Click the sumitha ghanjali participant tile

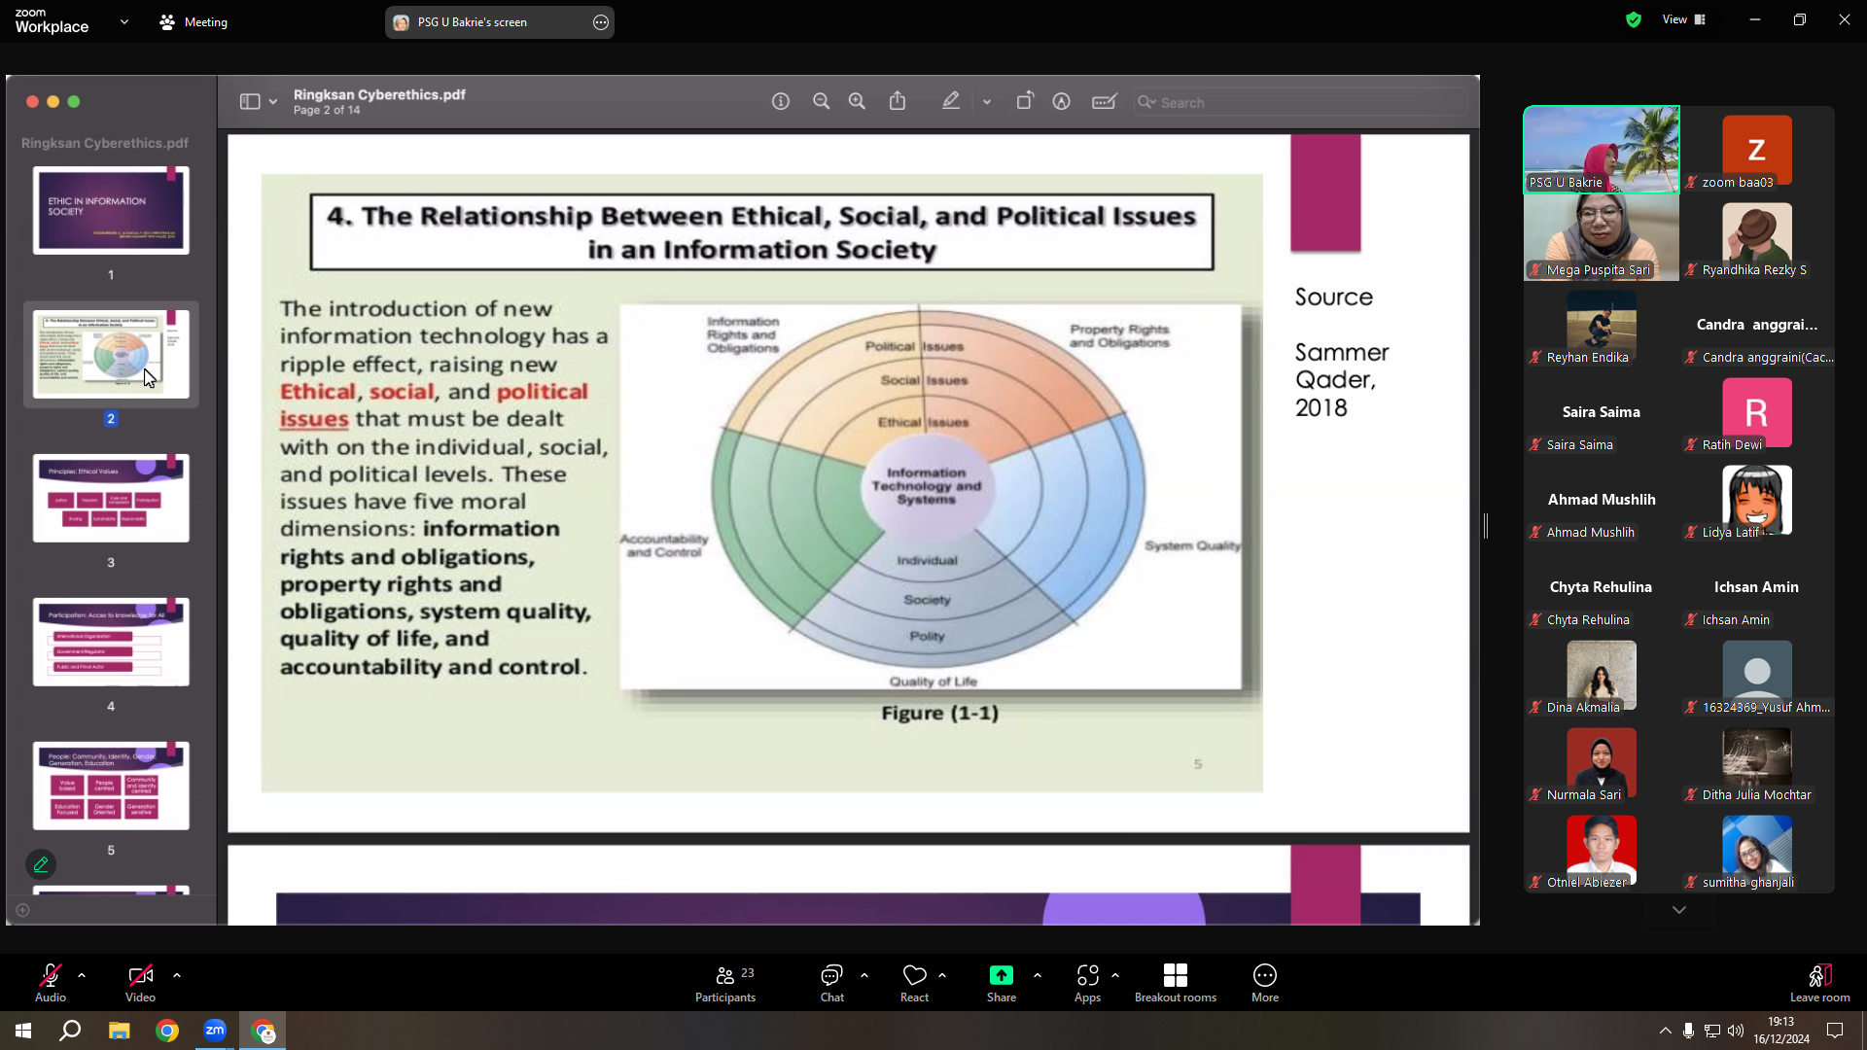point(1757,850)
